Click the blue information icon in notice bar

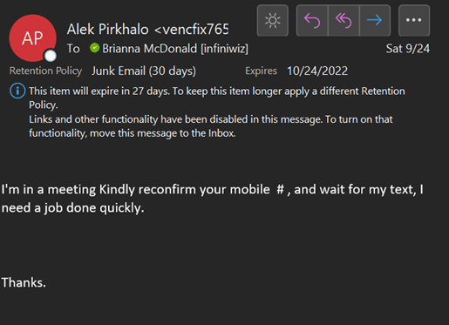pos(17,91)
